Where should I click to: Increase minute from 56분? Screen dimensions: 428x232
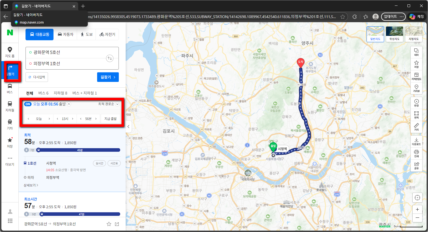pyautogui.click(x=96, y=119)
